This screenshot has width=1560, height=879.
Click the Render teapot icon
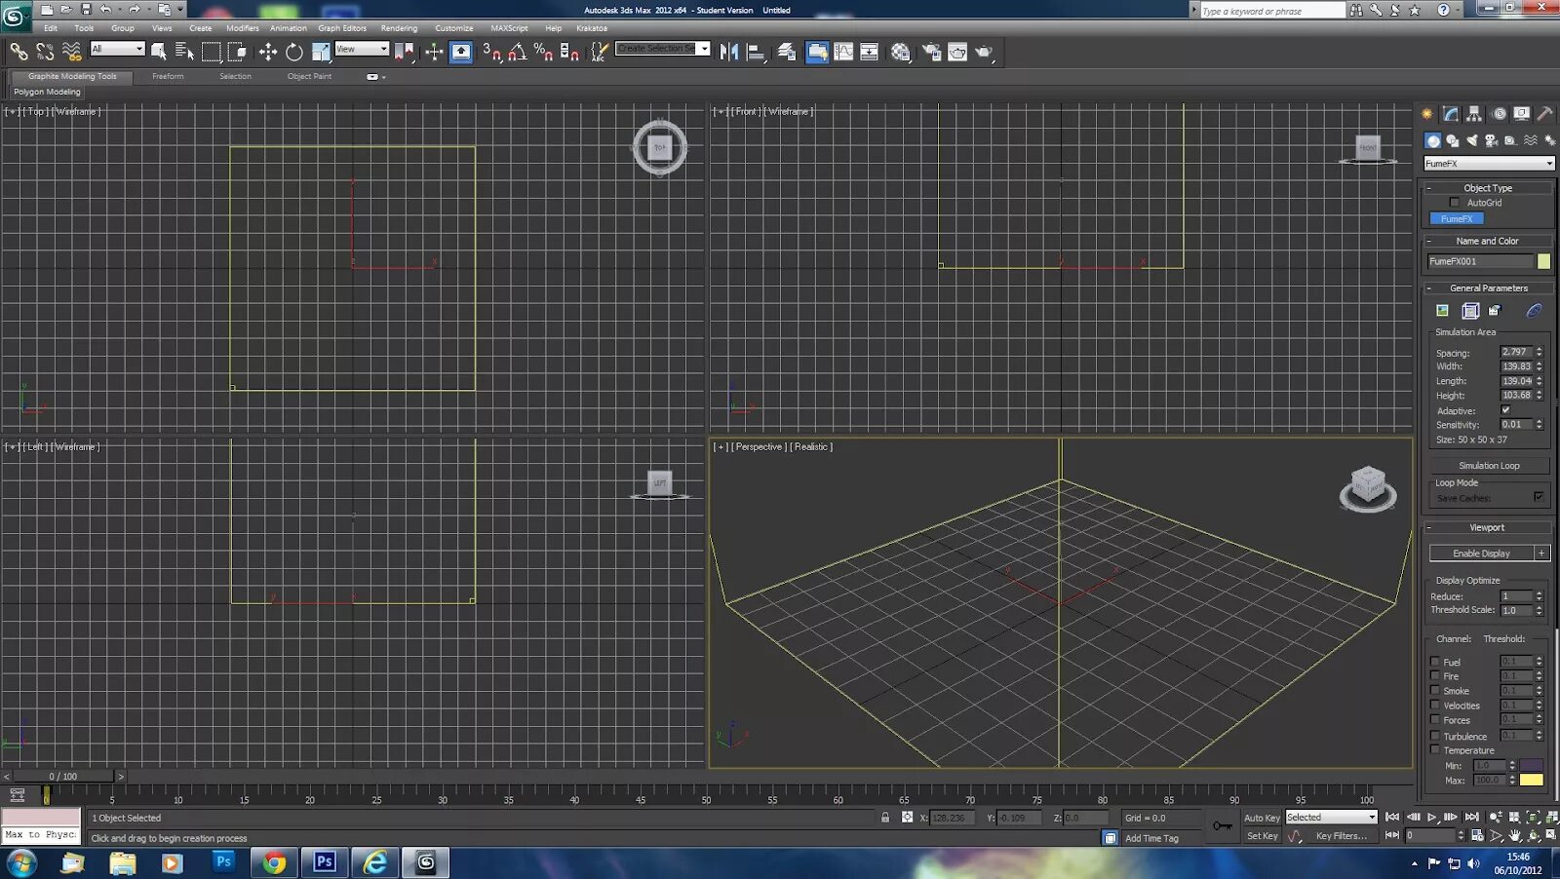point(984,53)
